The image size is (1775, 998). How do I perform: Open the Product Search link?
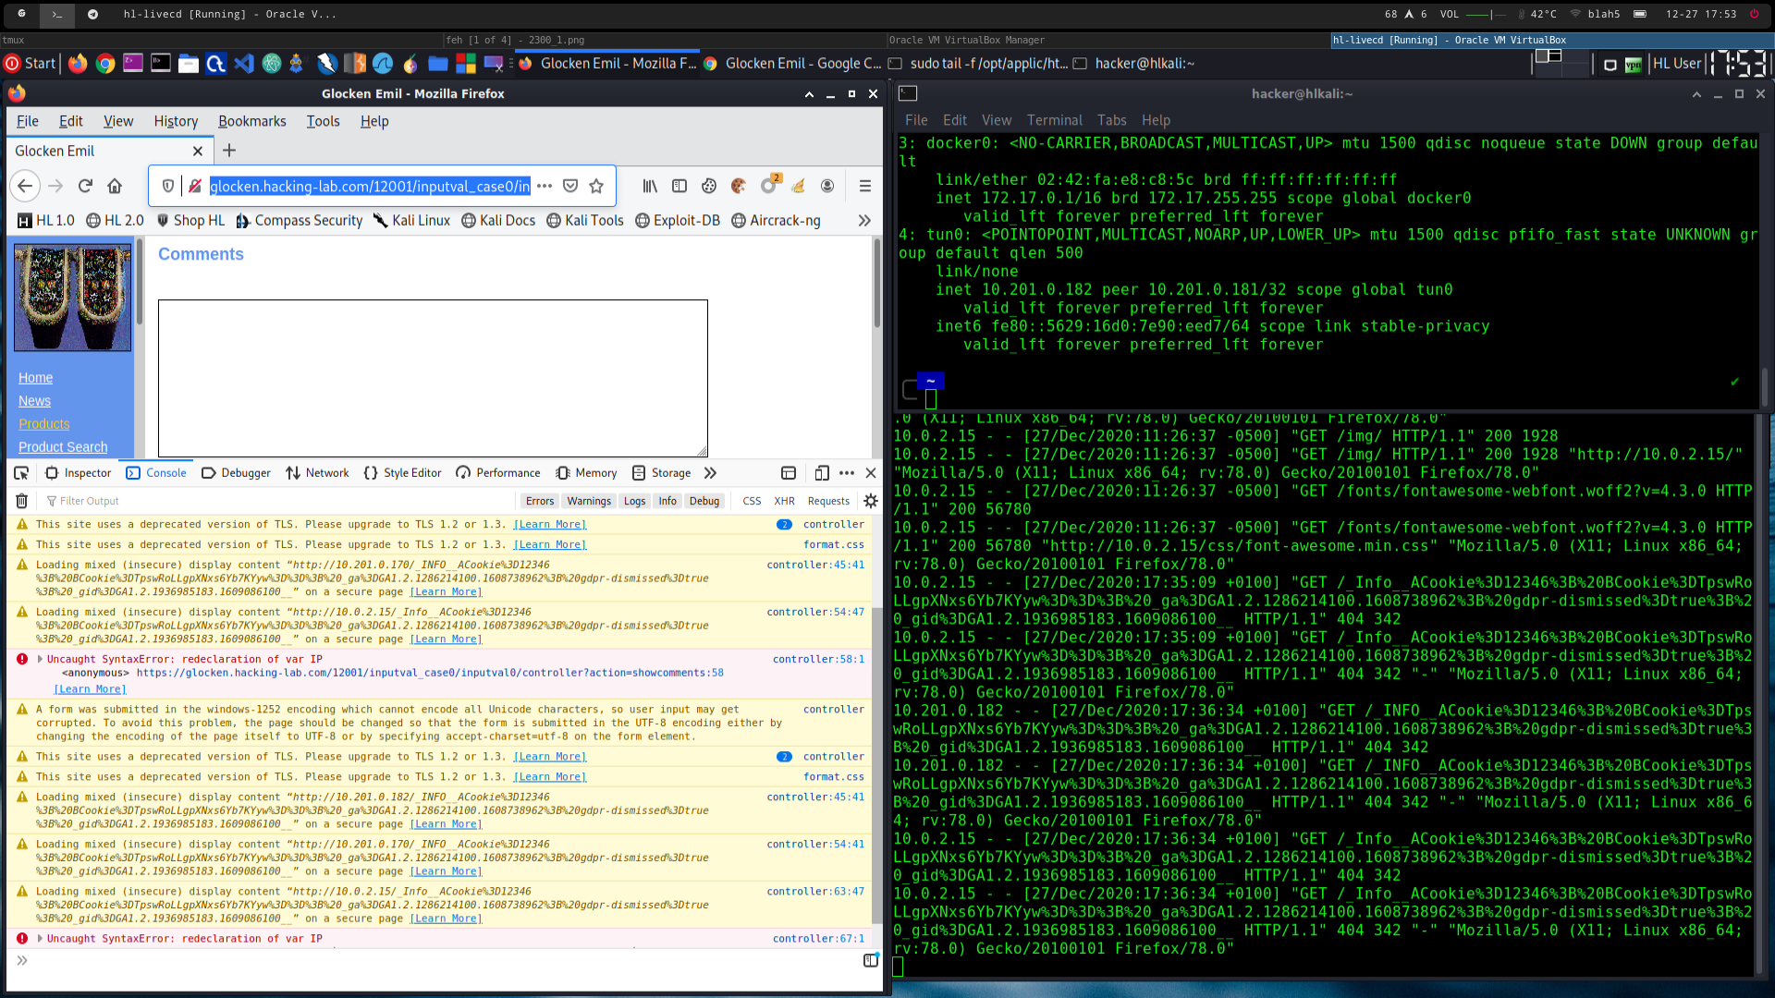(x=63, y=446)
